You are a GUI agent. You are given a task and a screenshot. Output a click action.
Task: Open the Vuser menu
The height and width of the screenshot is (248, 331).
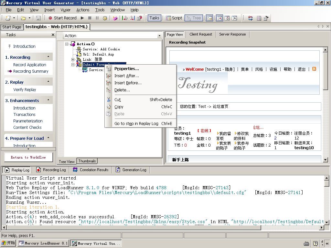[x=65, y=10]
